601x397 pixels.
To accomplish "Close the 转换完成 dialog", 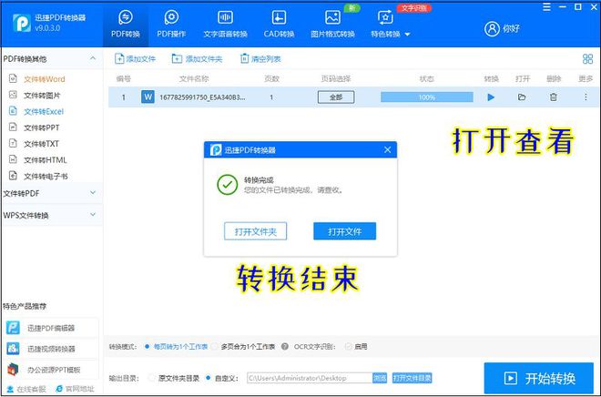I will click(x=388, y=150).
